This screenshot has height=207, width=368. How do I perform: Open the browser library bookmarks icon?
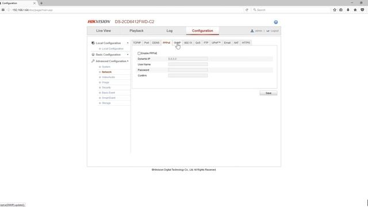click(341, 10)
